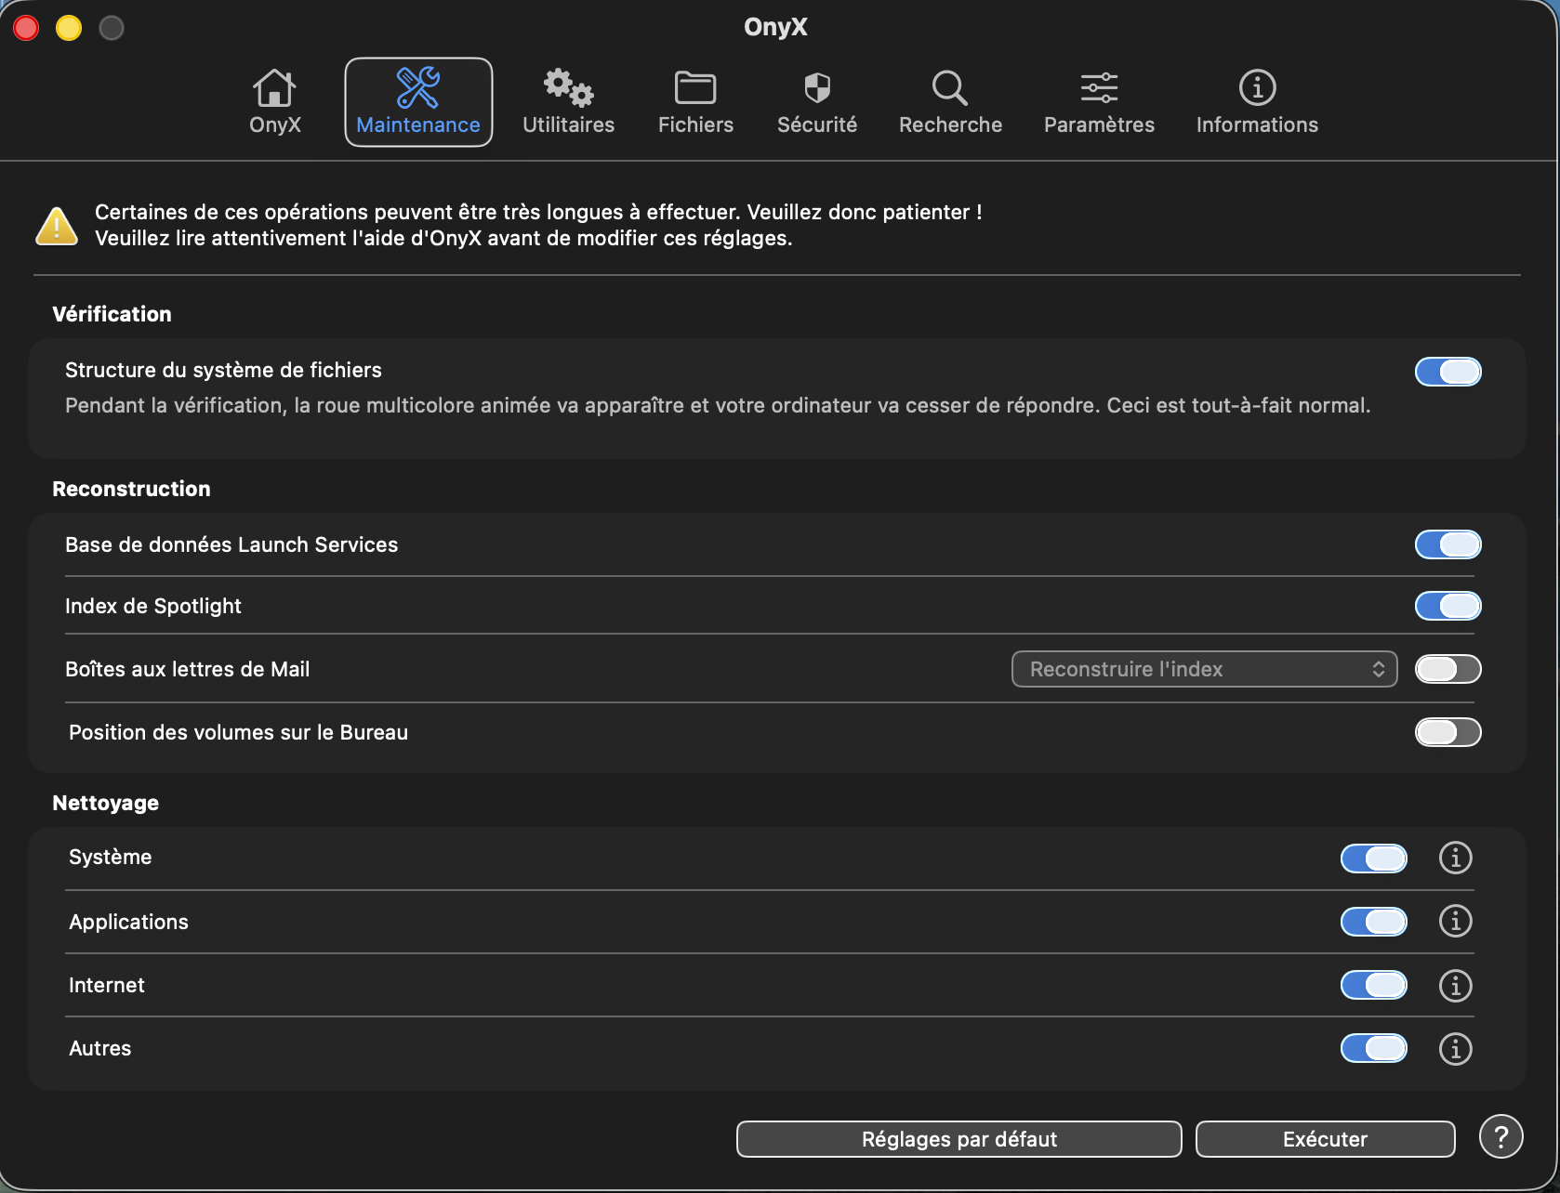The width and height of the screenshot is (1560, 1193).
Task: Enable Boîtes aux lettres de Mail
Action: pos(1448,669)
